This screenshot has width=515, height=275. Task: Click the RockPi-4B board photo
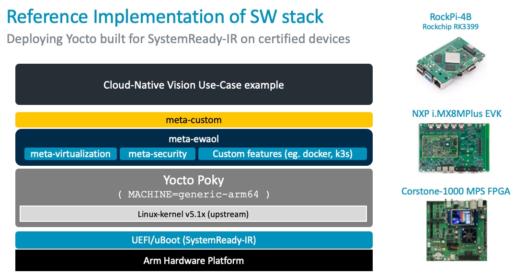tap(450, 65)
